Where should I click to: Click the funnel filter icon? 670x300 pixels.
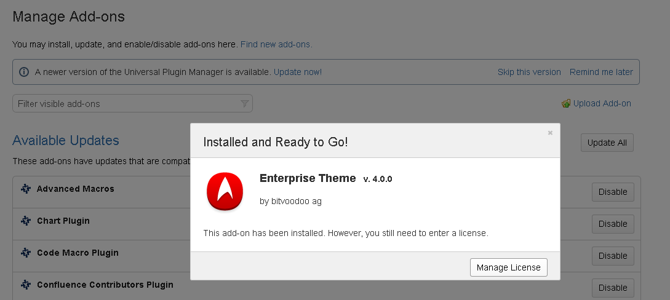point(244,104)
